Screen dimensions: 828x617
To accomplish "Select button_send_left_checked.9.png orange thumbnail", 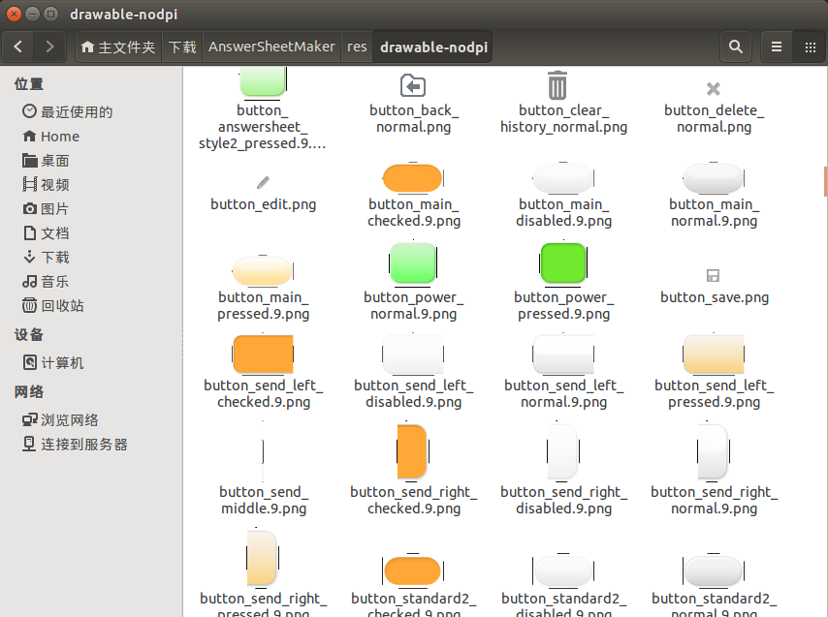I will pos(263,354).
